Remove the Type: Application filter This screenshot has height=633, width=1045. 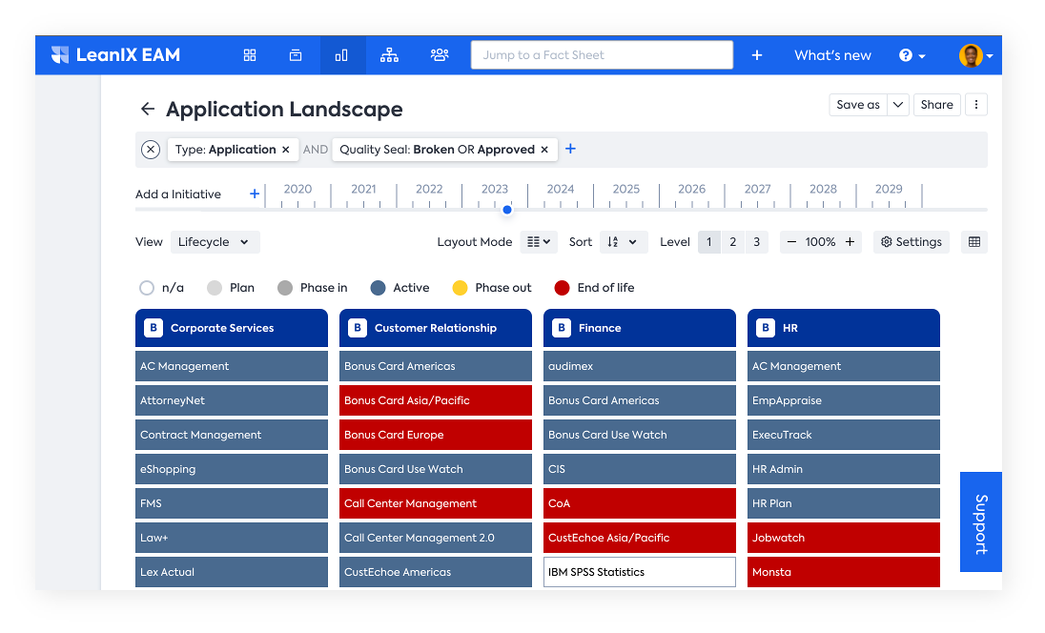285,150
